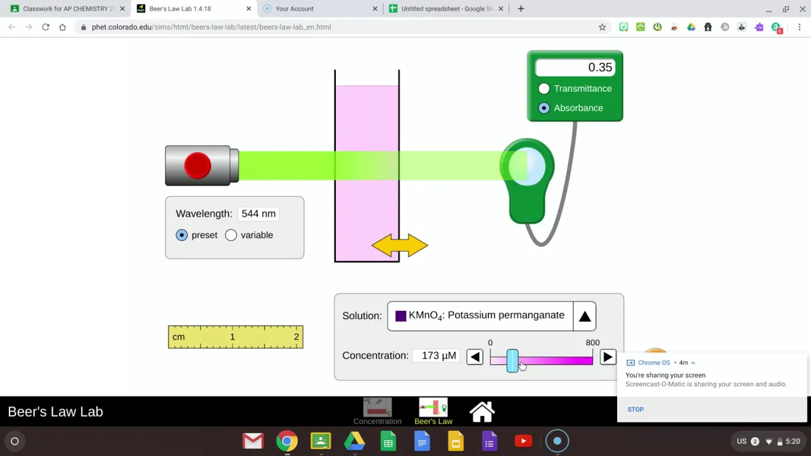
Task: Click the 173 µM concentration value field
Action: pos(435,356)
